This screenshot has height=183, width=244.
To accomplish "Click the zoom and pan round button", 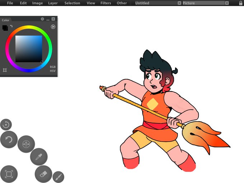I will point(26,144).
